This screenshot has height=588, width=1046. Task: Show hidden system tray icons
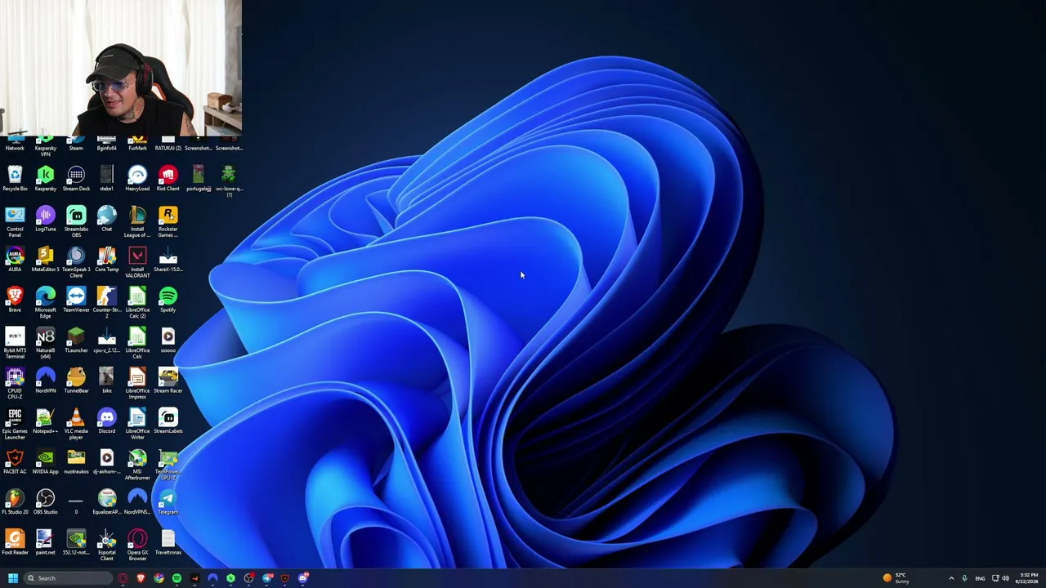(951, 578)
